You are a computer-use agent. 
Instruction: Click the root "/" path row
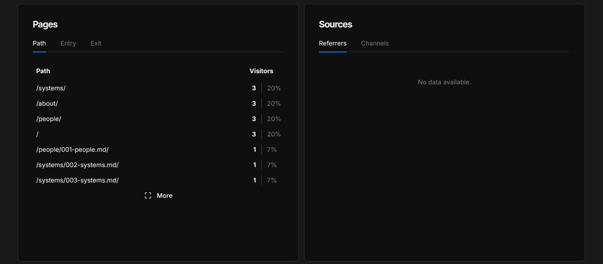tap(38, 134)
